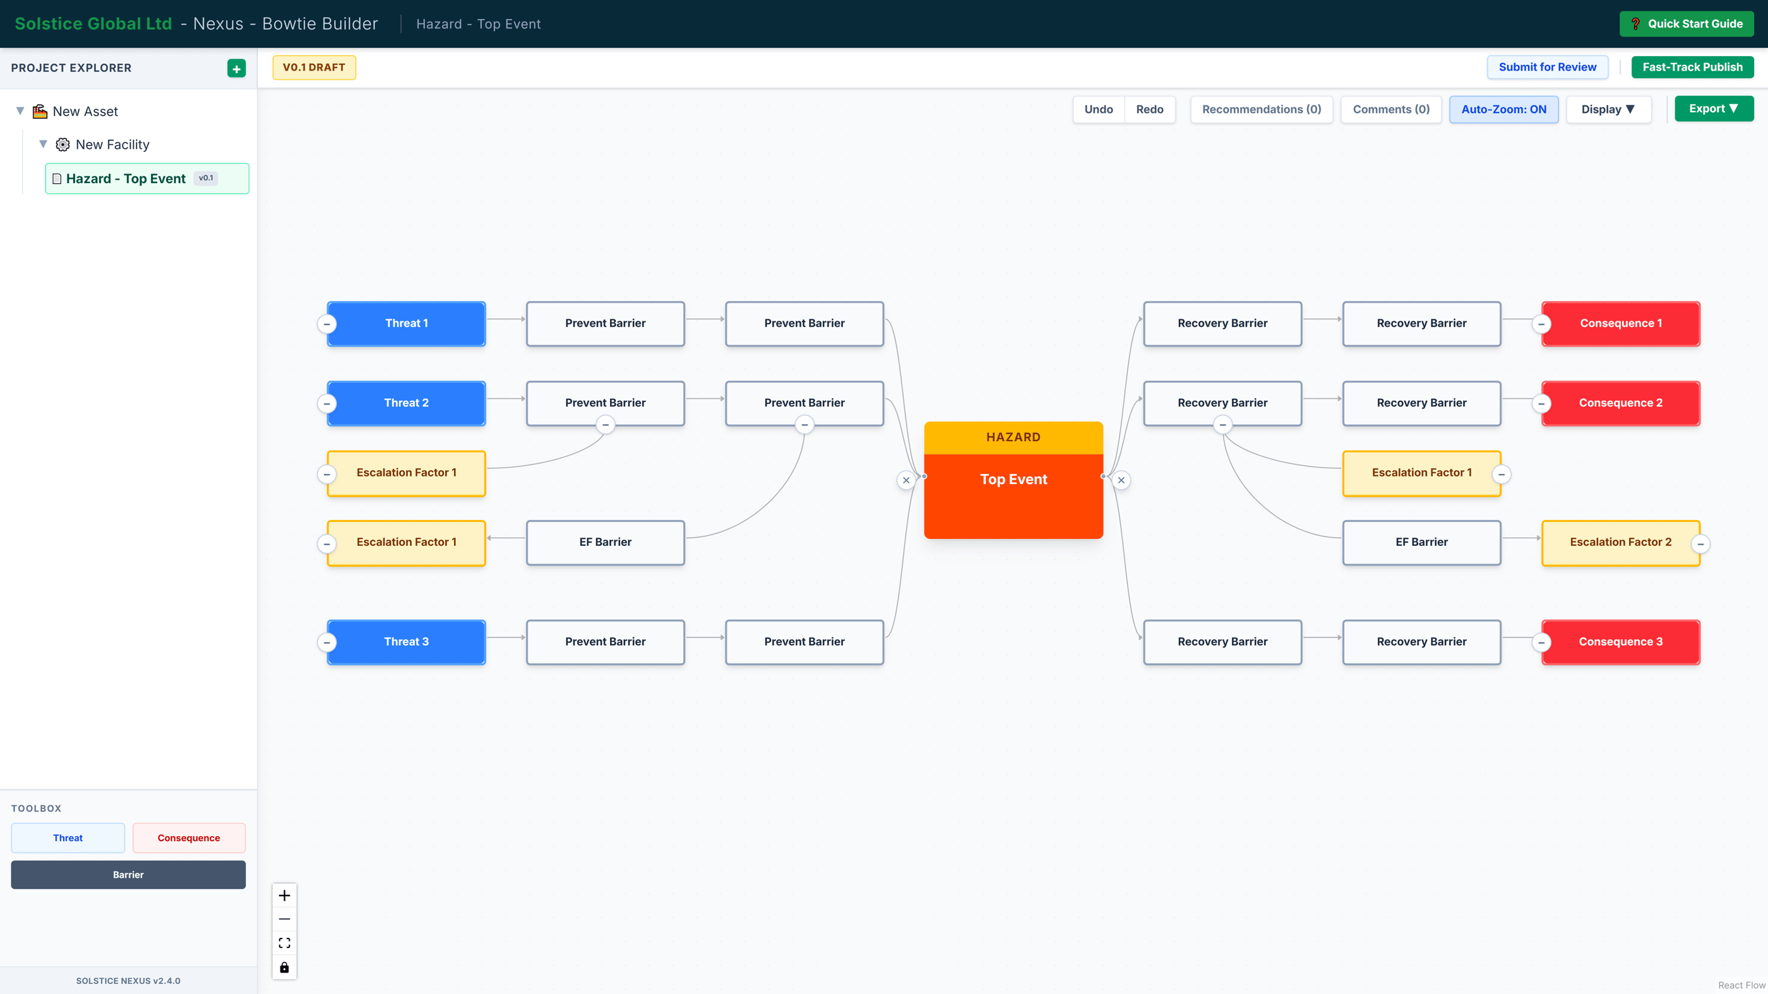This screenshot has height=994, width=1768.
Task: Click the minus icon beside Threat 1
Action: tap(326, 324)
